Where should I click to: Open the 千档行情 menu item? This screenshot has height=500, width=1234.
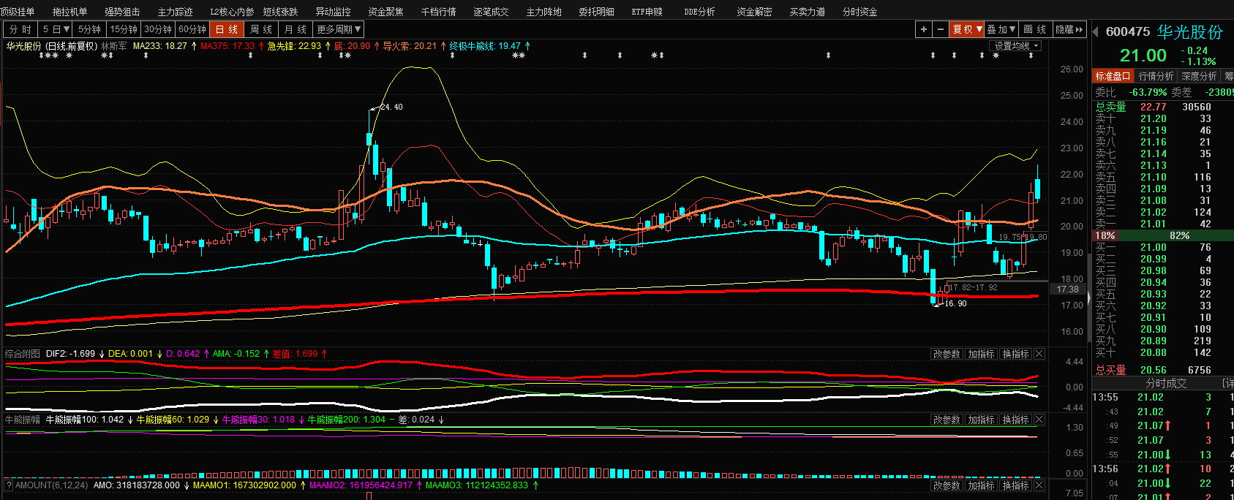(x=439, y=12)
